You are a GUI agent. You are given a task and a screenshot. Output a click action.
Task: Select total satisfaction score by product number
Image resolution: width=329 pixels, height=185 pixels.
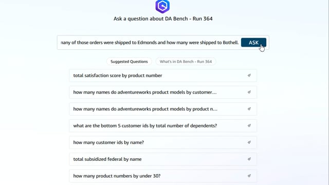click(x=163, y=76)
